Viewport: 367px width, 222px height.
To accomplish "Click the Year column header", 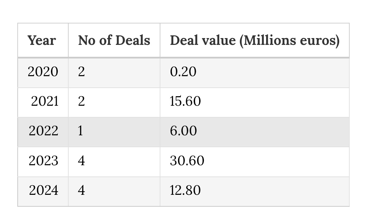I will point(43,40).
